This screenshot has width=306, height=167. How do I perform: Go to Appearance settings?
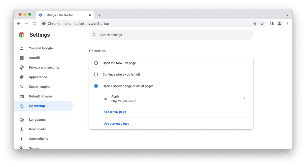pos(38,77)
